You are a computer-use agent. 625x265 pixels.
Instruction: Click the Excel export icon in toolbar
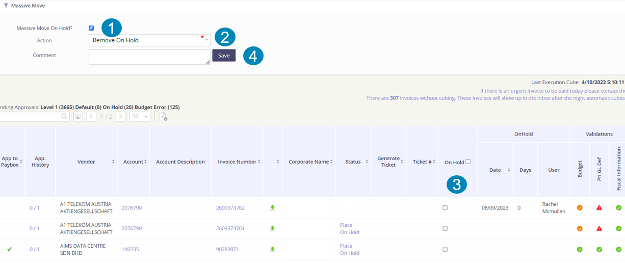[163, 117]
